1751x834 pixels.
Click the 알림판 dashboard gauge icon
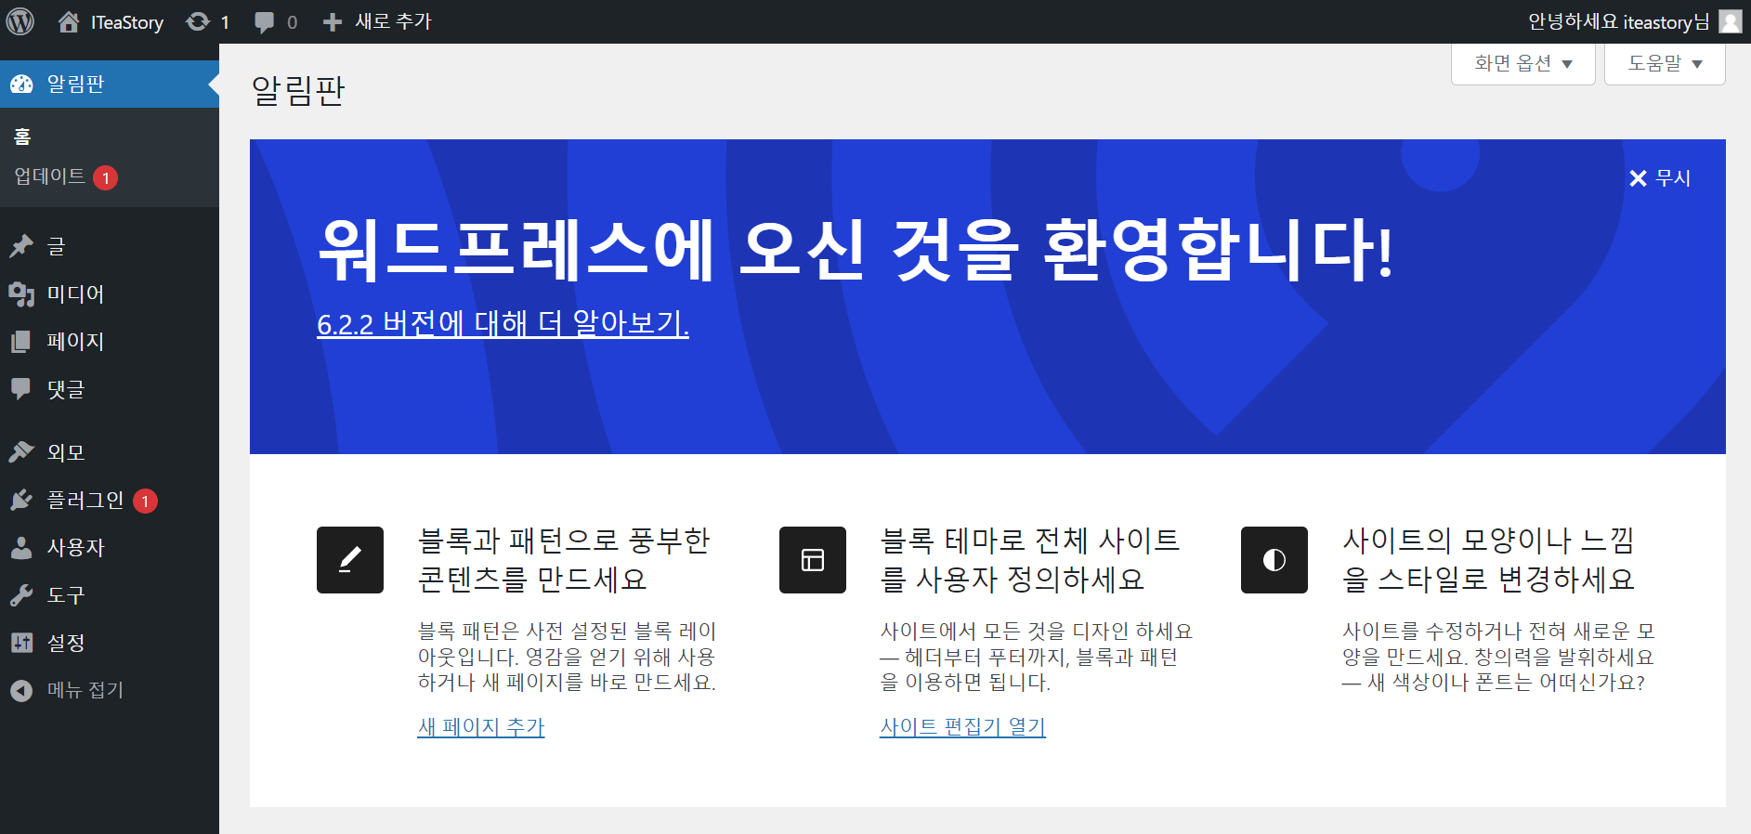point(21,85)
